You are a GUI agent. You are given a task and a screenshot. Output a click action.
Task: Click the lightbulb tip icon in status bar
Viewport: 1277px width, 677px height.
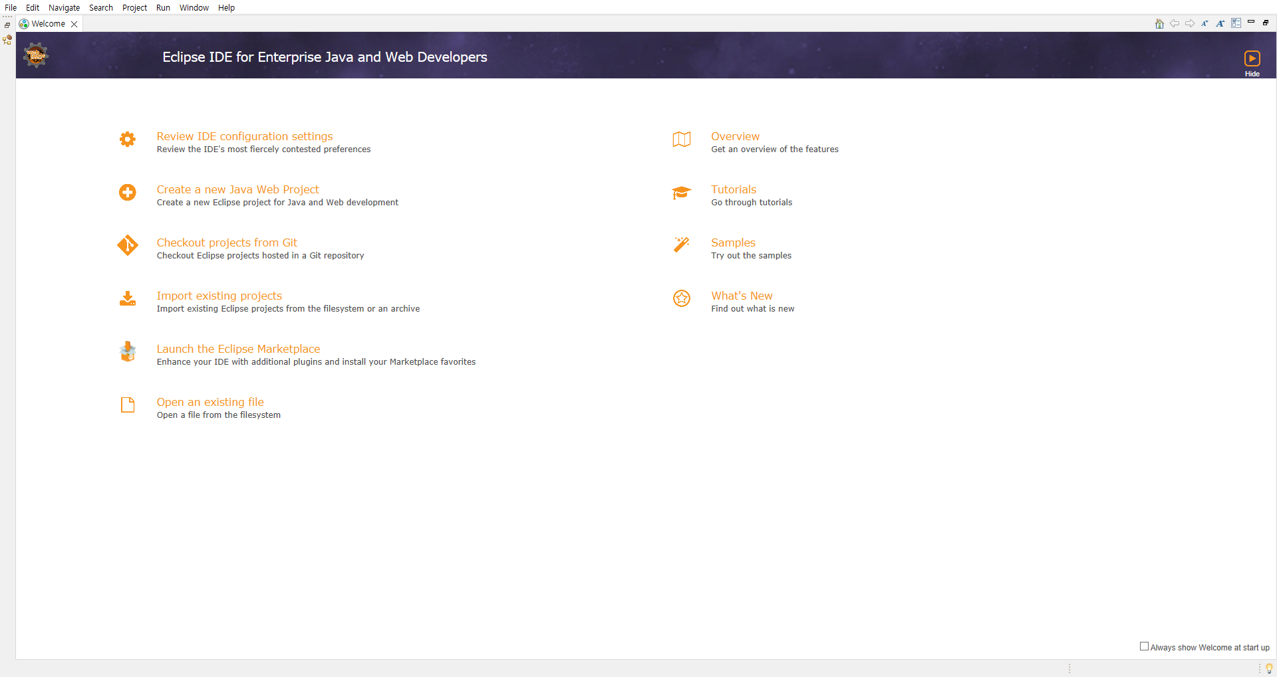tap(1269, 668)
